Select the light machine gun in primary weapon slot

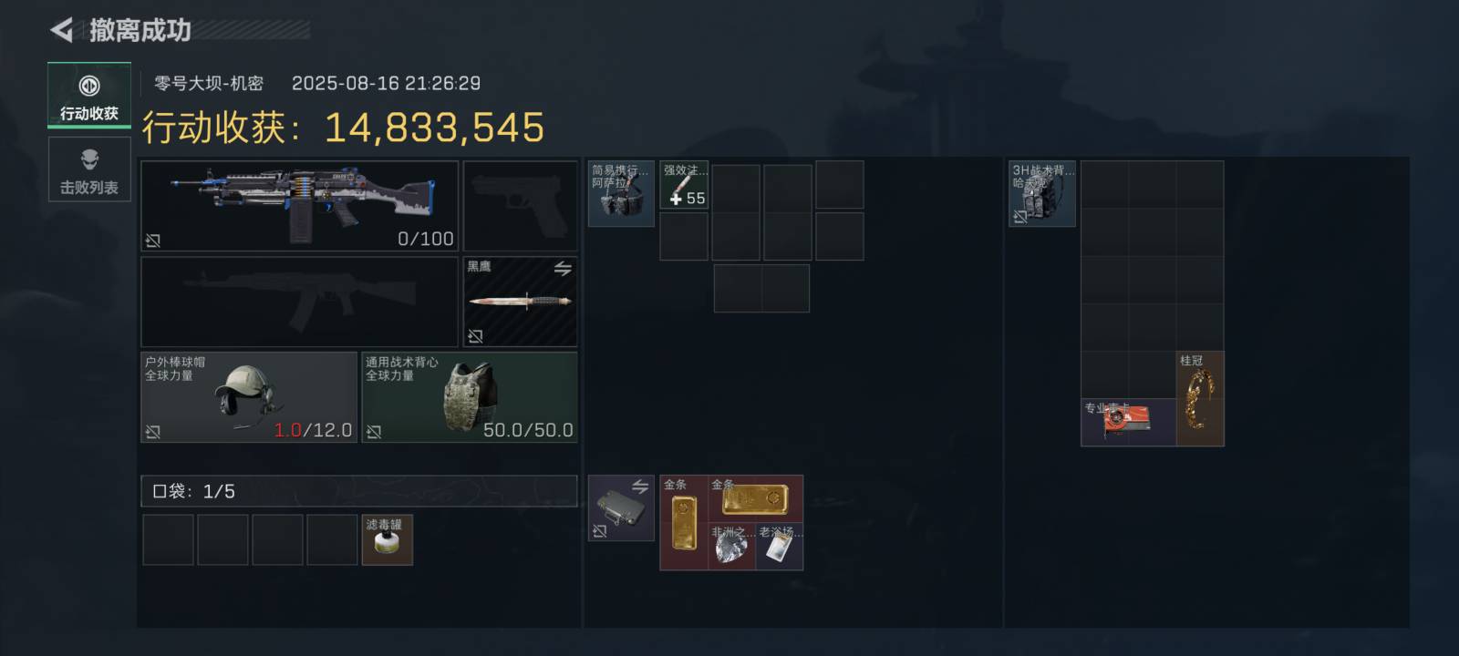300,206
